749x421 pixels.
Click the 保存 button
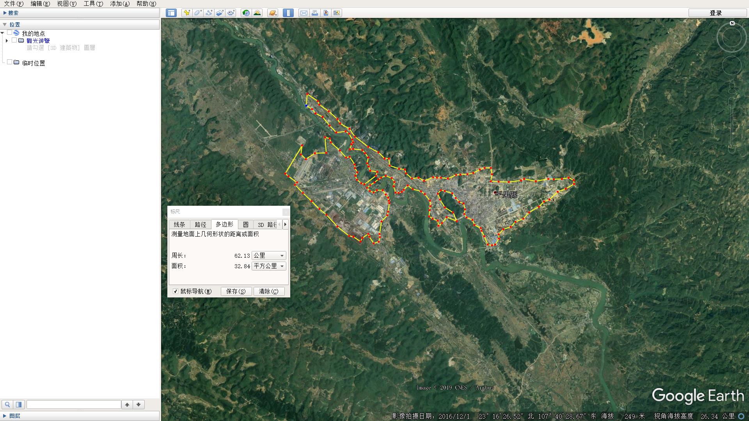click(x=236, y=291)
